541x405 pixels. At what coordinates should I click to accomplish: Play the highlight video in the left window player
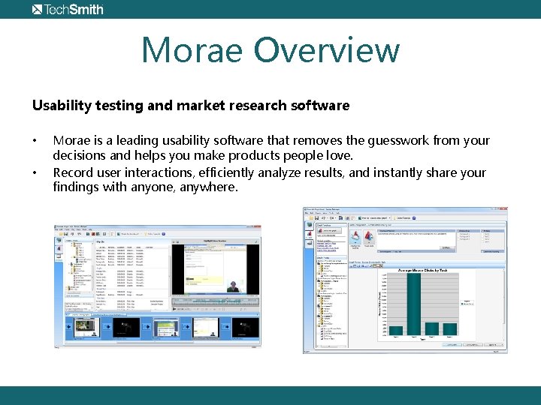(x=174, y=309)
